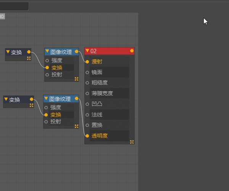This screenshot has height=191, width=229.
Task: Collapse the lower 变换 node feeding the 透明度 texture
Action: pyautogui.click(x=6, y=99)
